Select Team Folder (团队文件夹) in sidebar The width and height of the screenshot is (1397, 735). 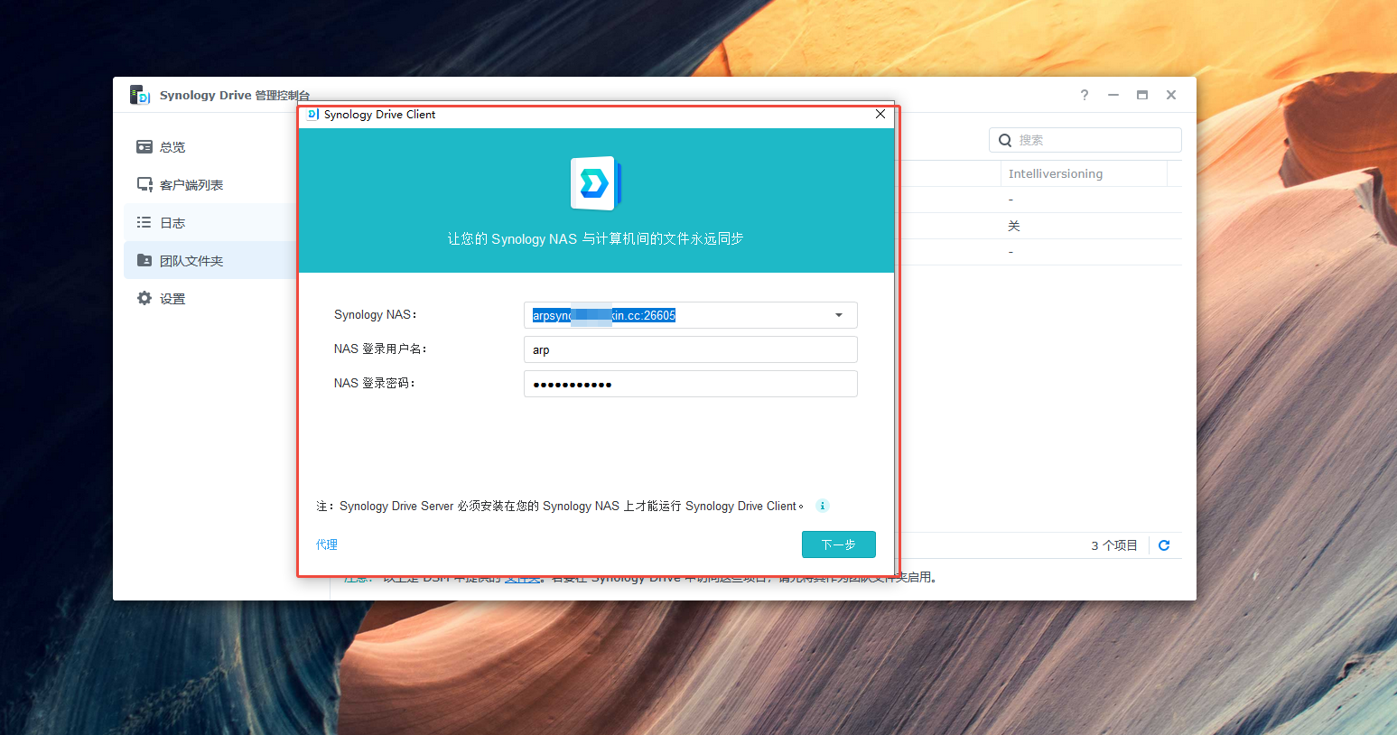click(191, 261)
